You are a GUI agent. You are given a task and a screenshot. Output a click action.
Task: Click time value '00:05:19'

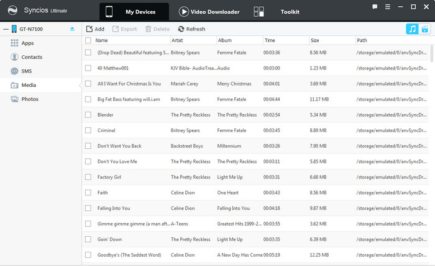click(272, 255)
